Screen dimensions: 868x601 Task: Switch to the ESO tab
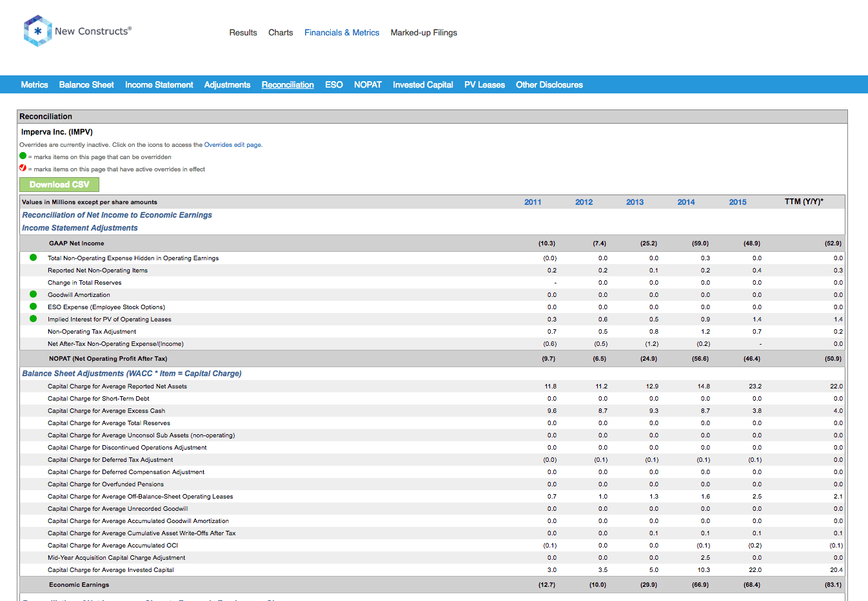click(334, 85)
